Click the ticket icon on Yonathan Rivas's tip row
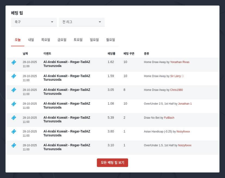 [x=14, y=62]
